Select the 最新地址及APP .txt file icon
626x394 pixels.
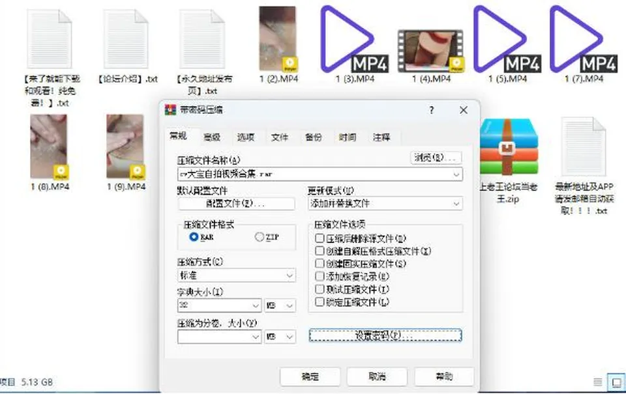click(584, 147)
